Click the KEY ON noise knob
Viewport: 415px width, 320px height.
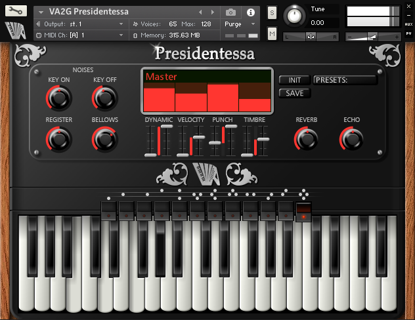pos(58,98)
